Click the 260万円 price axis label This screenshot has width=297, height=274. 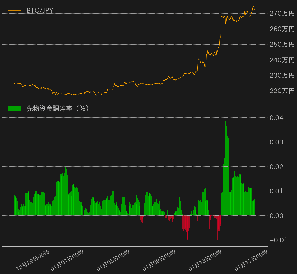282,29
